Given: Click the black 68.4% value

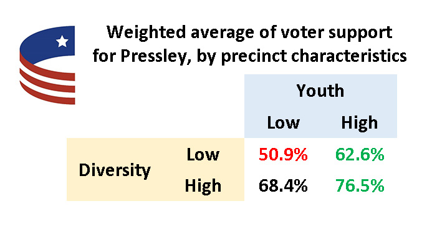Looking at the screenshot, I should [x=283, y=185].
